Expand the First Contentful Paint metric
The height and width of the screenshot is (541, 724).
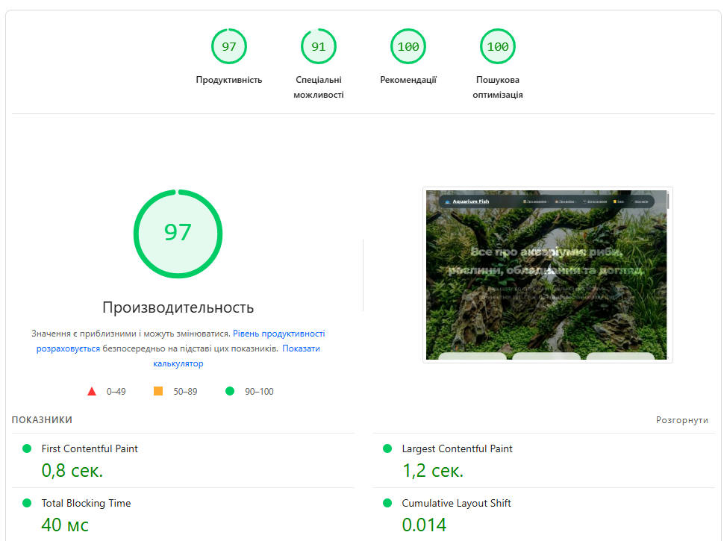[x=90, y=448]
